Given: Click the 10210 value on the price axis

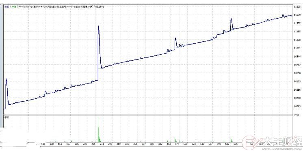Looking at the screenshot, I should click(298, 98).
